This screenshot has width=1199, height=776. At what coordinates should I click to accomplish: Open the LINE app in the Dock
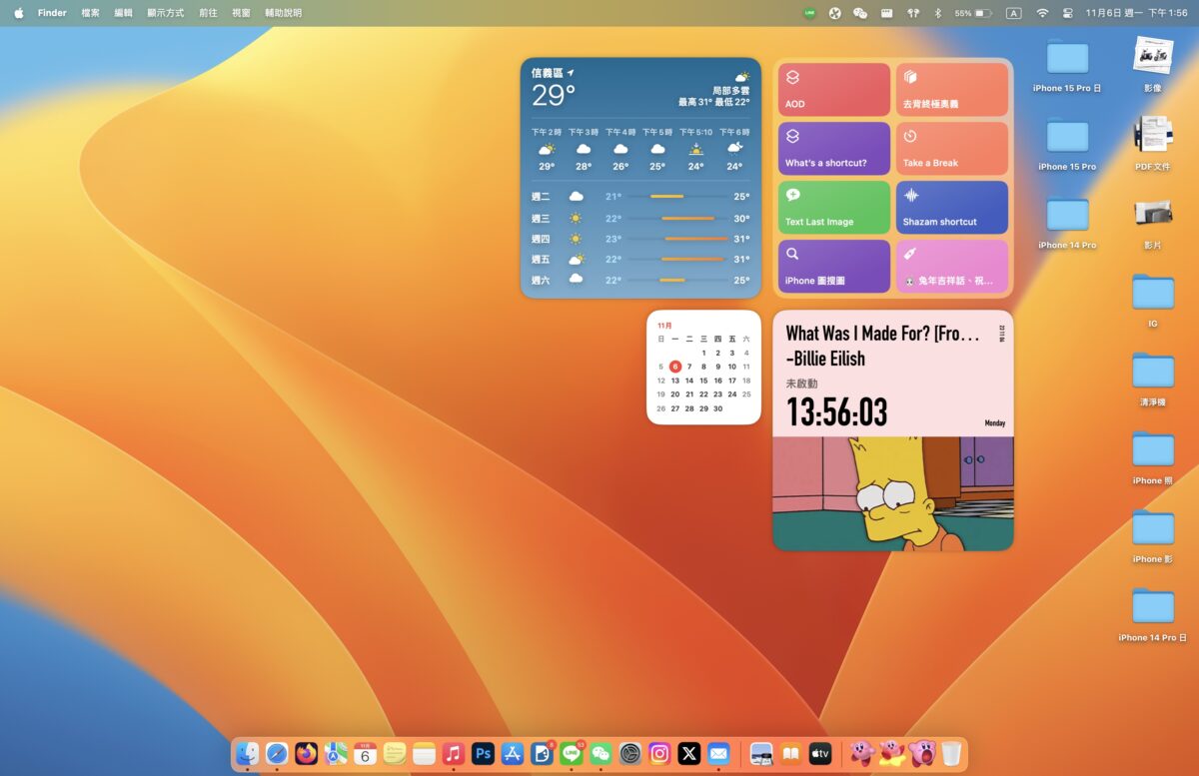572,753
